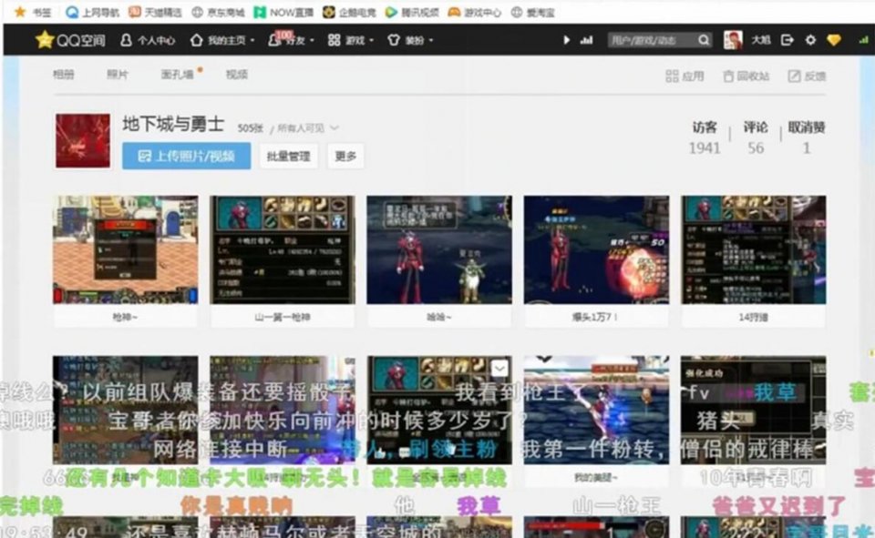This screenshot has width=875, height=538.
Task: Click the 反馈 feedback link
Action: (807, 76)
